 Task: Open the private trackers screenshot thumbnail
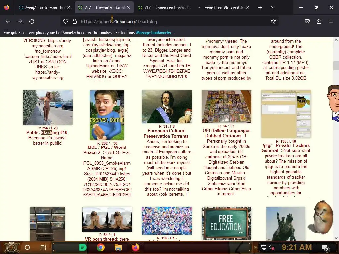(x=286, y=114)
